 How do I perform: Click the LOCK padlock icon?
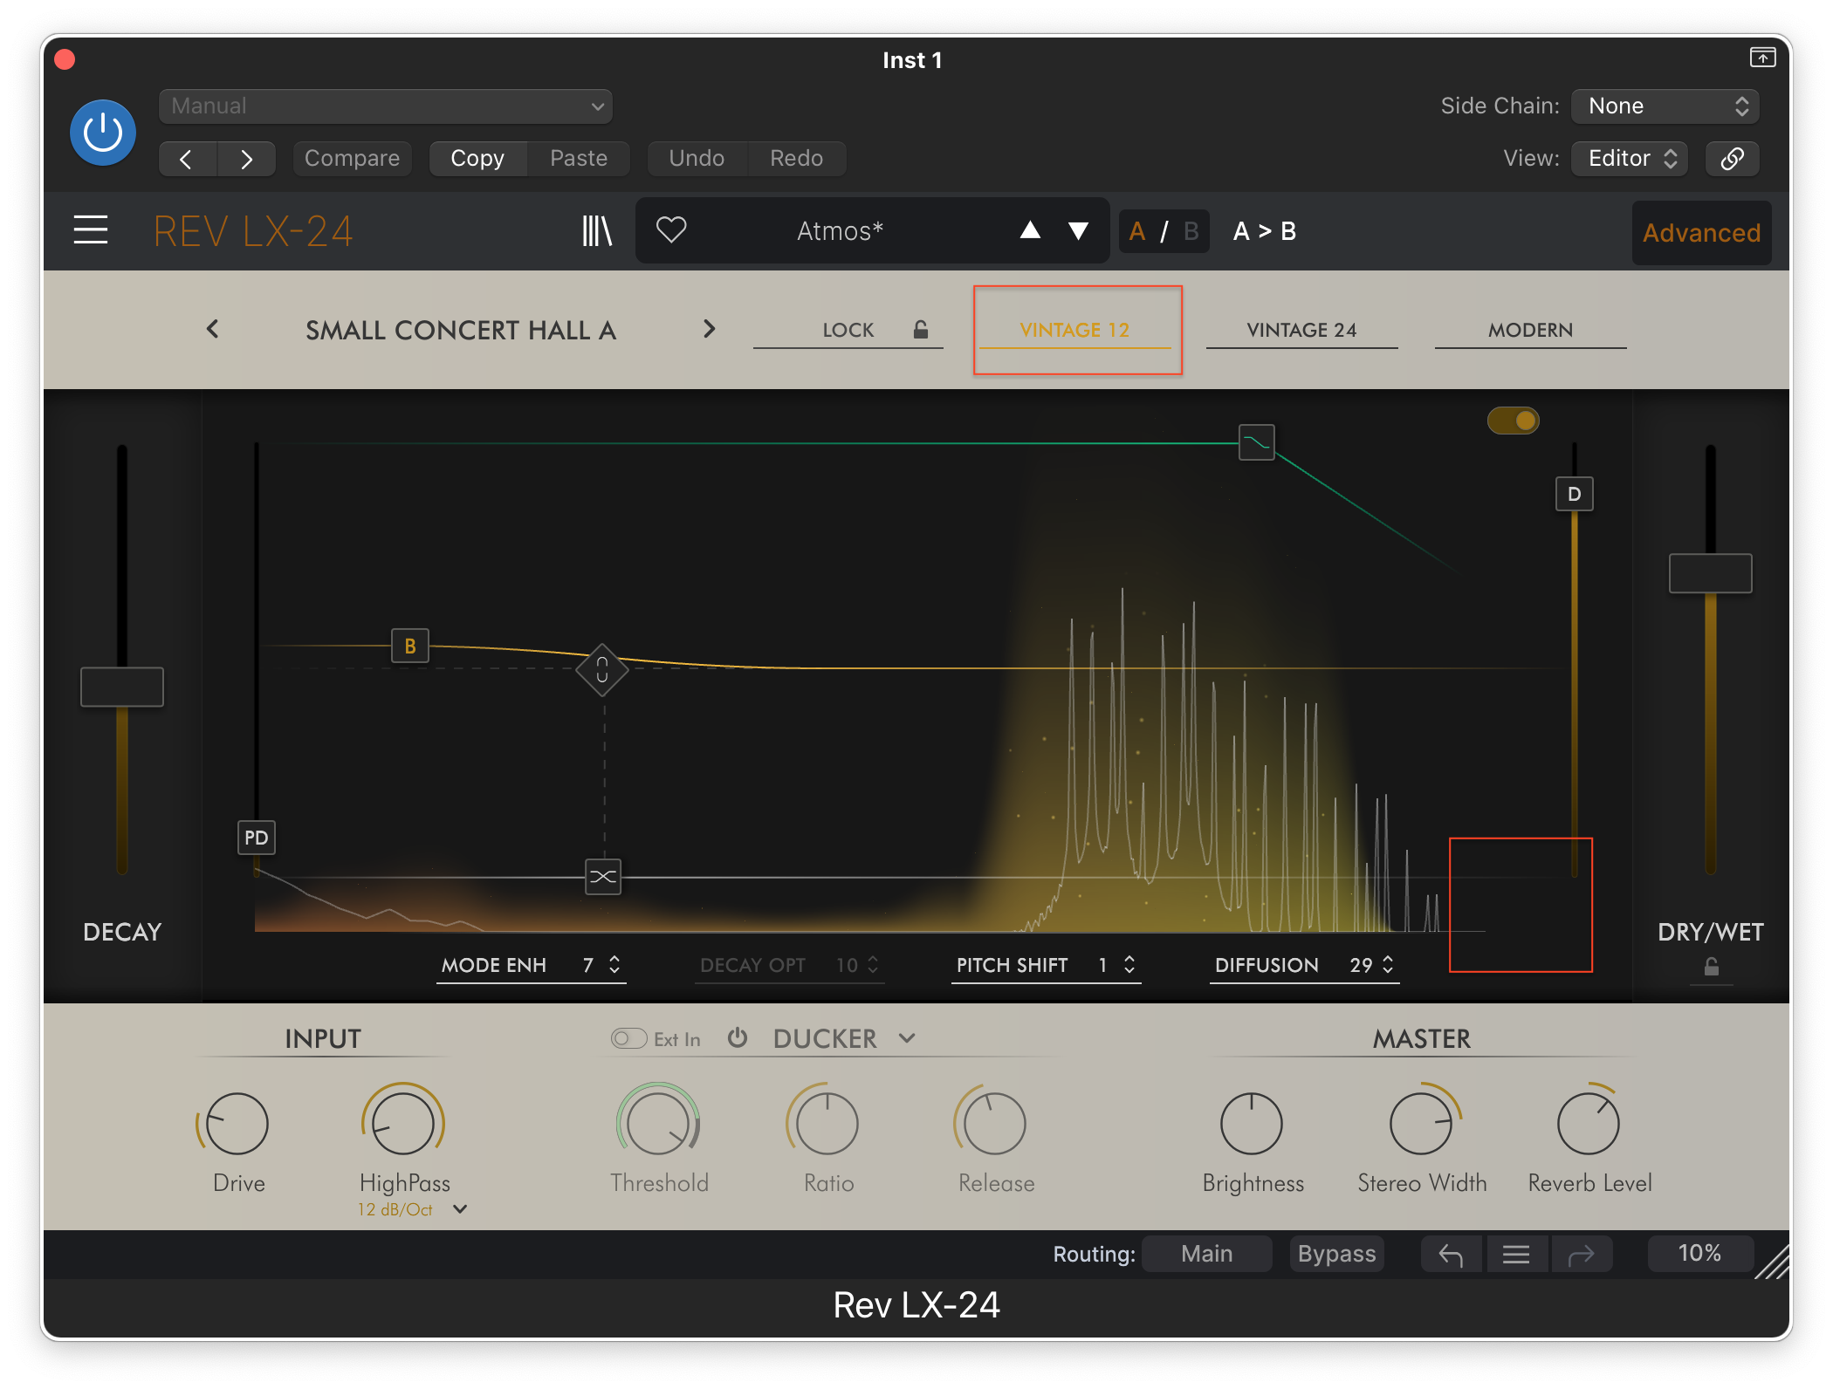[920, 329]
